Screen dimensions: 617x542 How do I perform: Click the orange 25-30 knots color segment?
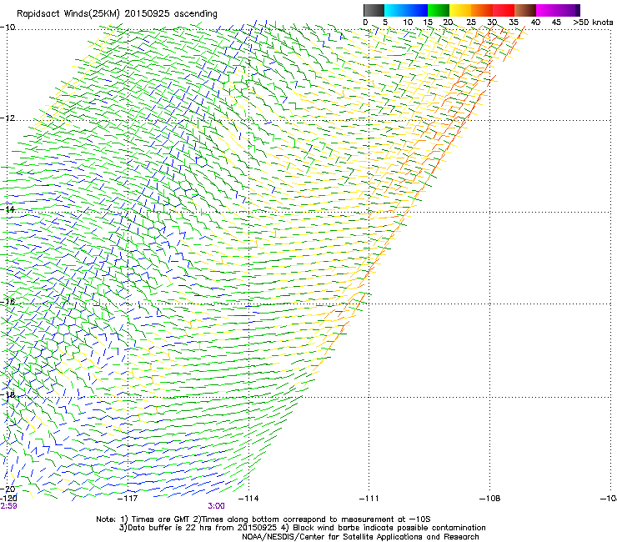[482, 10]
